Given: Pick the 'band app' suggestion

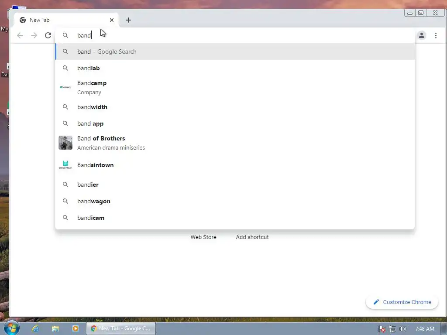Looking at the screenshot, I should click(x=235, y=123).
